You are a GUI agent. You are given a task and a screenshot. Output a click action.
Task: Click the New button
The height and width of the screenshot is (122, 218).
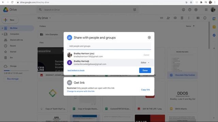(10, 20)
